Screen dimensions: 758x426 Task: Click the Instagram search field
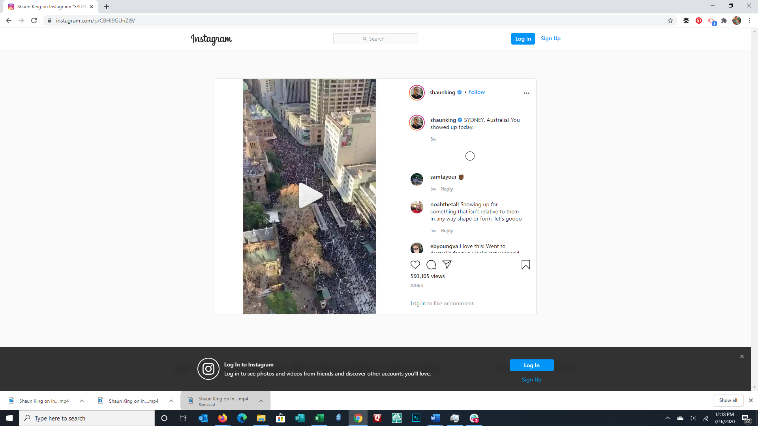[x=375, y=39]
